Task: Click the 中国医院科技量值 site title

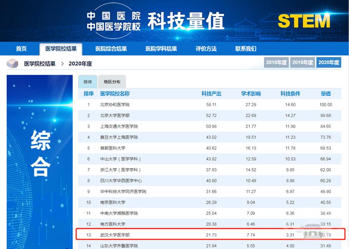Action: (155, 21)
